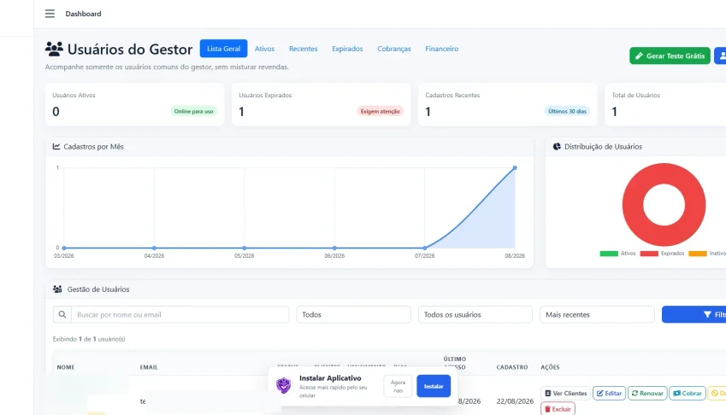Click the Últimos 30 dias badge
Viewport: 726px width, 415px height.
coord(567,111)
